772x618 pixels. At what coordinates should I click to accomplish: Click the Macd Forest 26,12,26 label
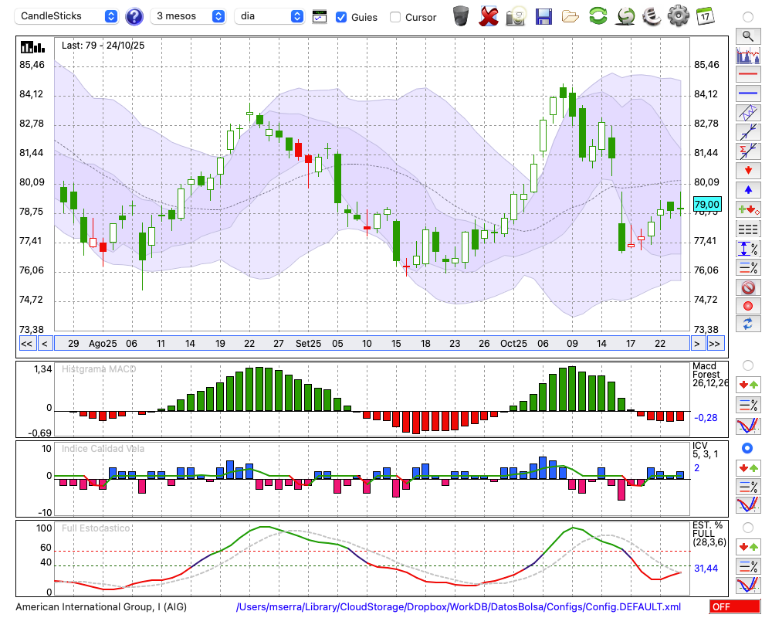(x=709, y=375)
